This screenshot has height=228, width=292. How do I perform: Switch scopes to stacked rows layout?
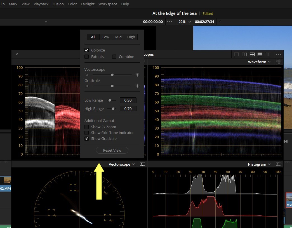[260, 54]
